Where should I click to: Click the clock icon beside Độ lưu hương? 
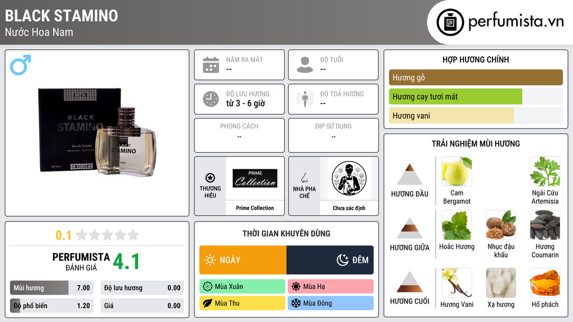tap(211, 99)
